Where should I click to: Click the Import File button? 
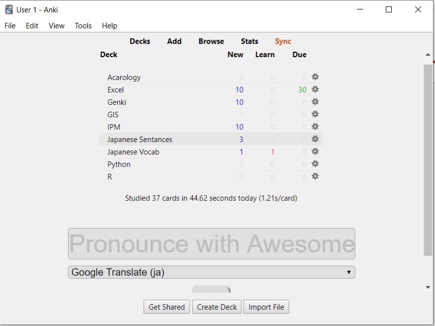266,307
